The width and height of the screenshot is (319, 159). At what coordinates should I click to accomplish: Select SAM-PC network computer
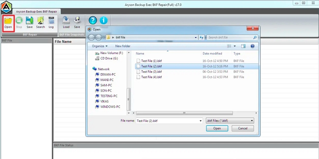pyautogui.click(x=103, y=85)
